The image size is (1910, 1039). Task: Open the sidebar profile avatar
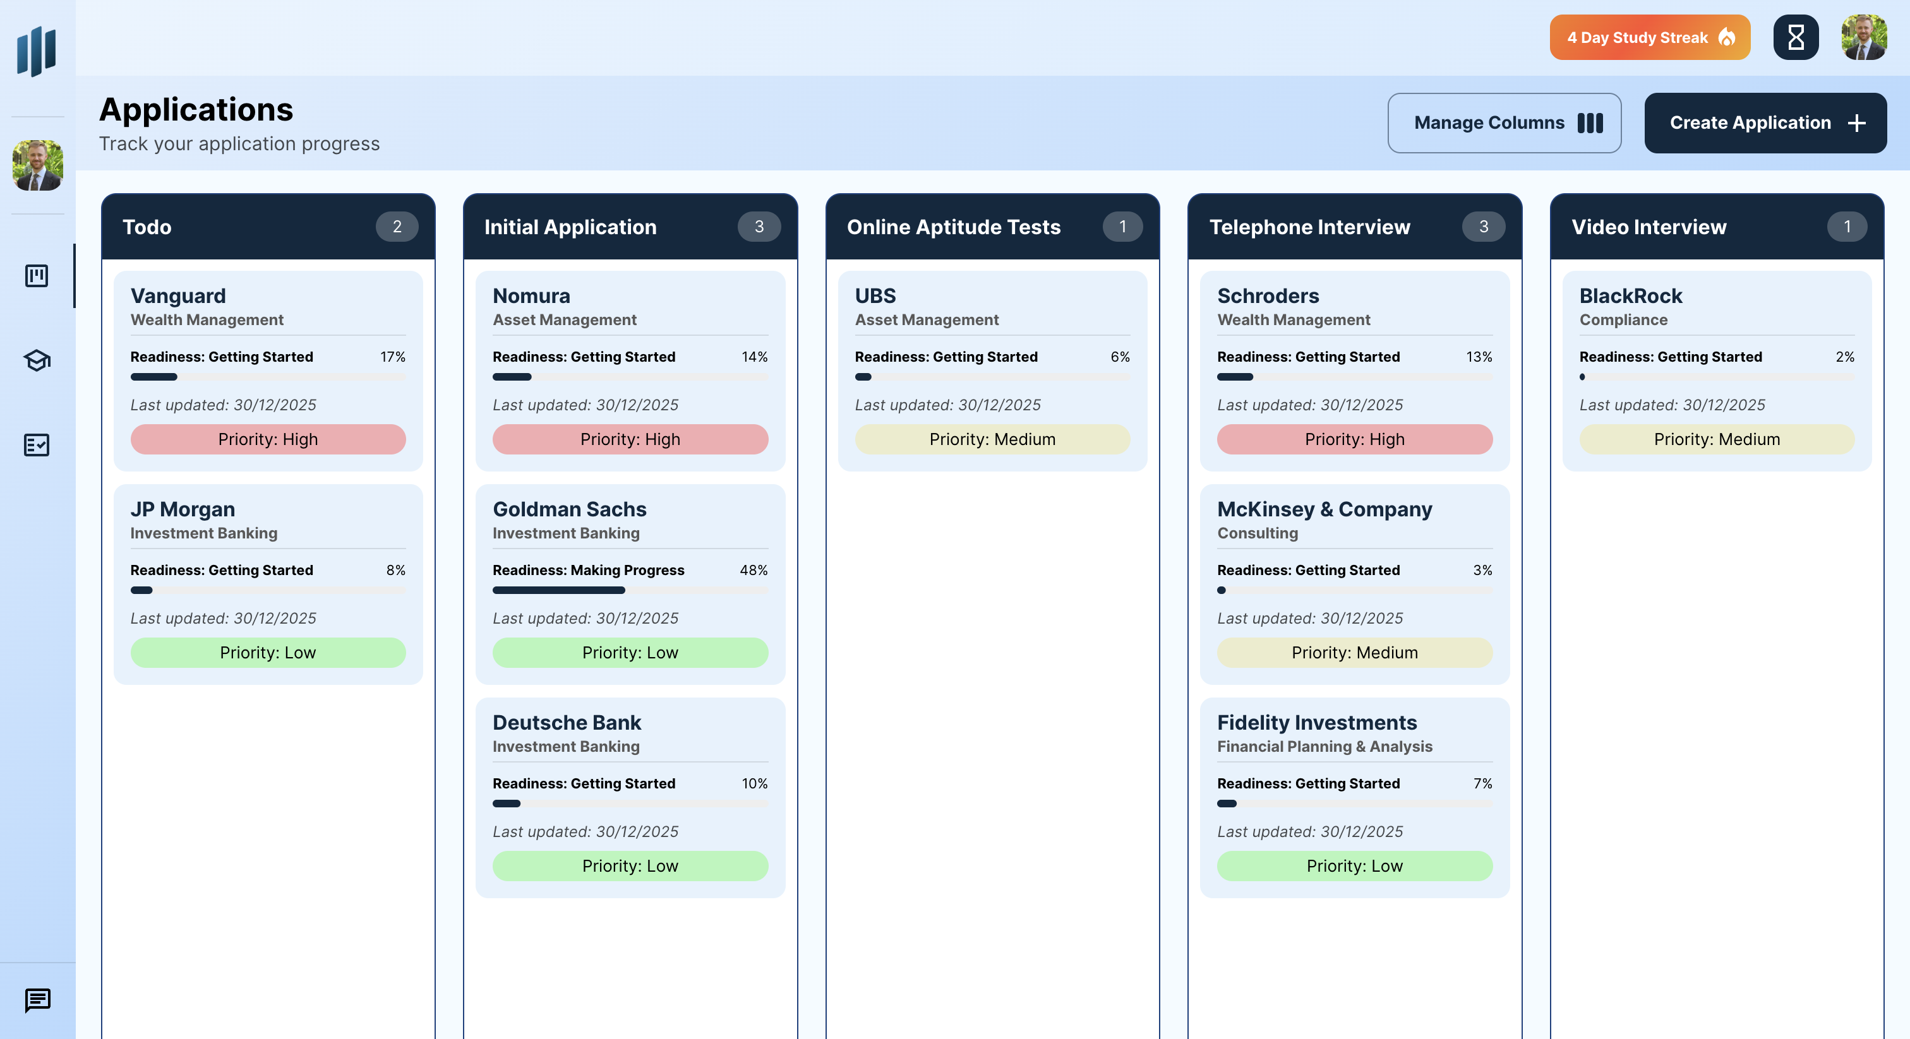(x=37, y=166)
